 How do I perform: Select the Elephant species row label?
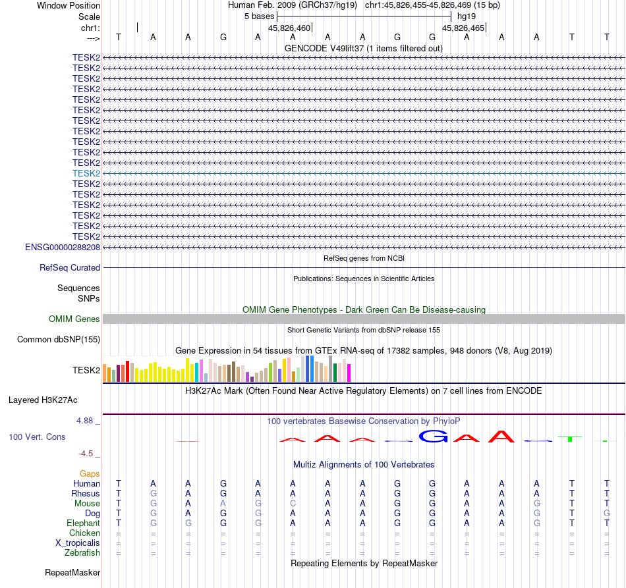pos(84,523)
